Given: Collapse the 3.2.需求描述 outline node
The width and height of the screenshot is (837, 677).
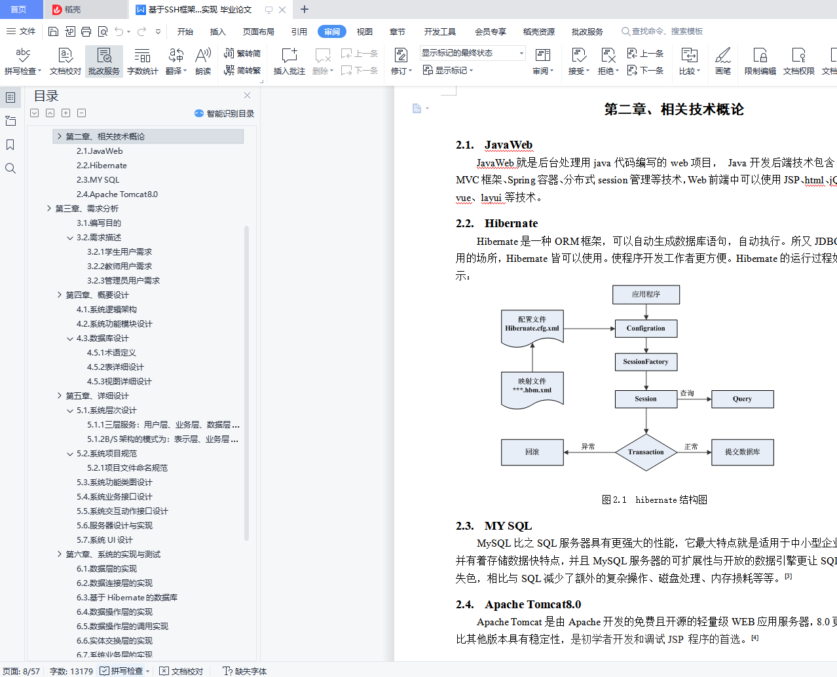Looking at the screenshot, I should click(x=70, y=238).
